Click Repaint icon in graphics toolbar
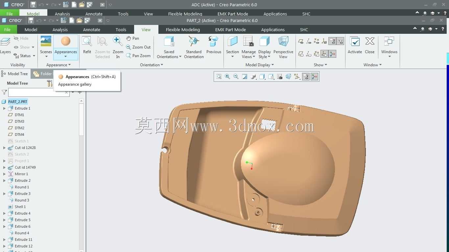The width and height of the screenshot is (449, 252). pos(245,77)
